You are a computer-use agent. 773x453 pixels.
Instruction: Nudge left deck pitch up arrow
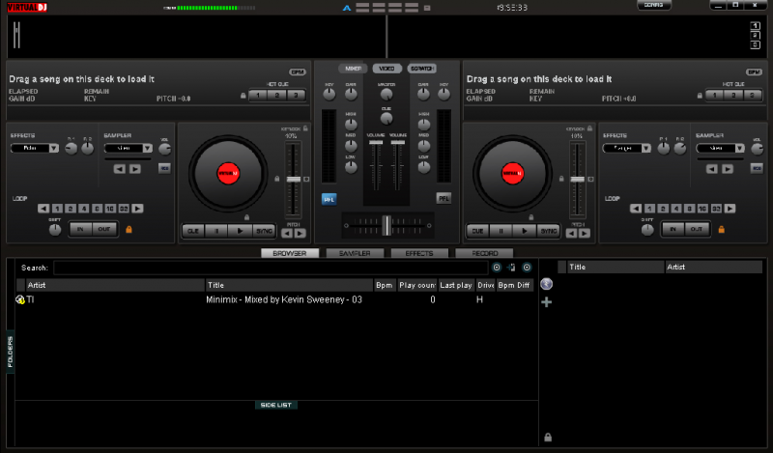click(300, 233)
